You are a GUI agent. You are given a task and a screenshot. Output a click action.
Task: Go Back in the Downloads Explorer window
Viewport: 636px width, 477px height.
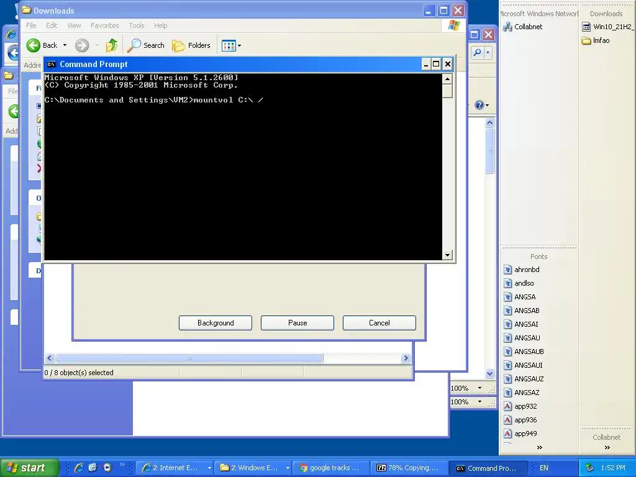42,45
